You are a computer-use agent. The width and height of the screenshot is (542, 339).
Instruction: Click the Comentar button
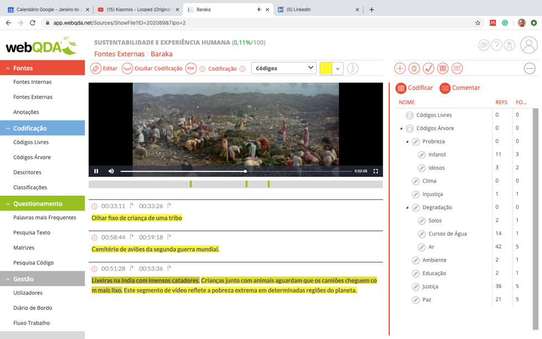pos(460,88)
